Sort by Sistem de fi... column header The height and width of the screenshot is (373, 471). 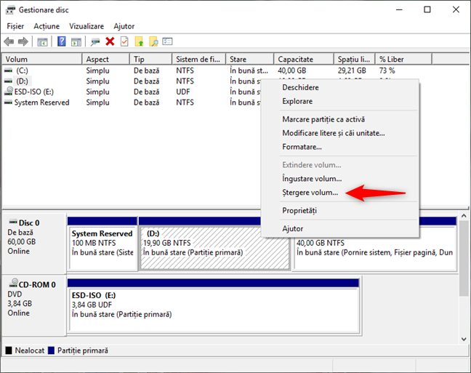[199, 59]
